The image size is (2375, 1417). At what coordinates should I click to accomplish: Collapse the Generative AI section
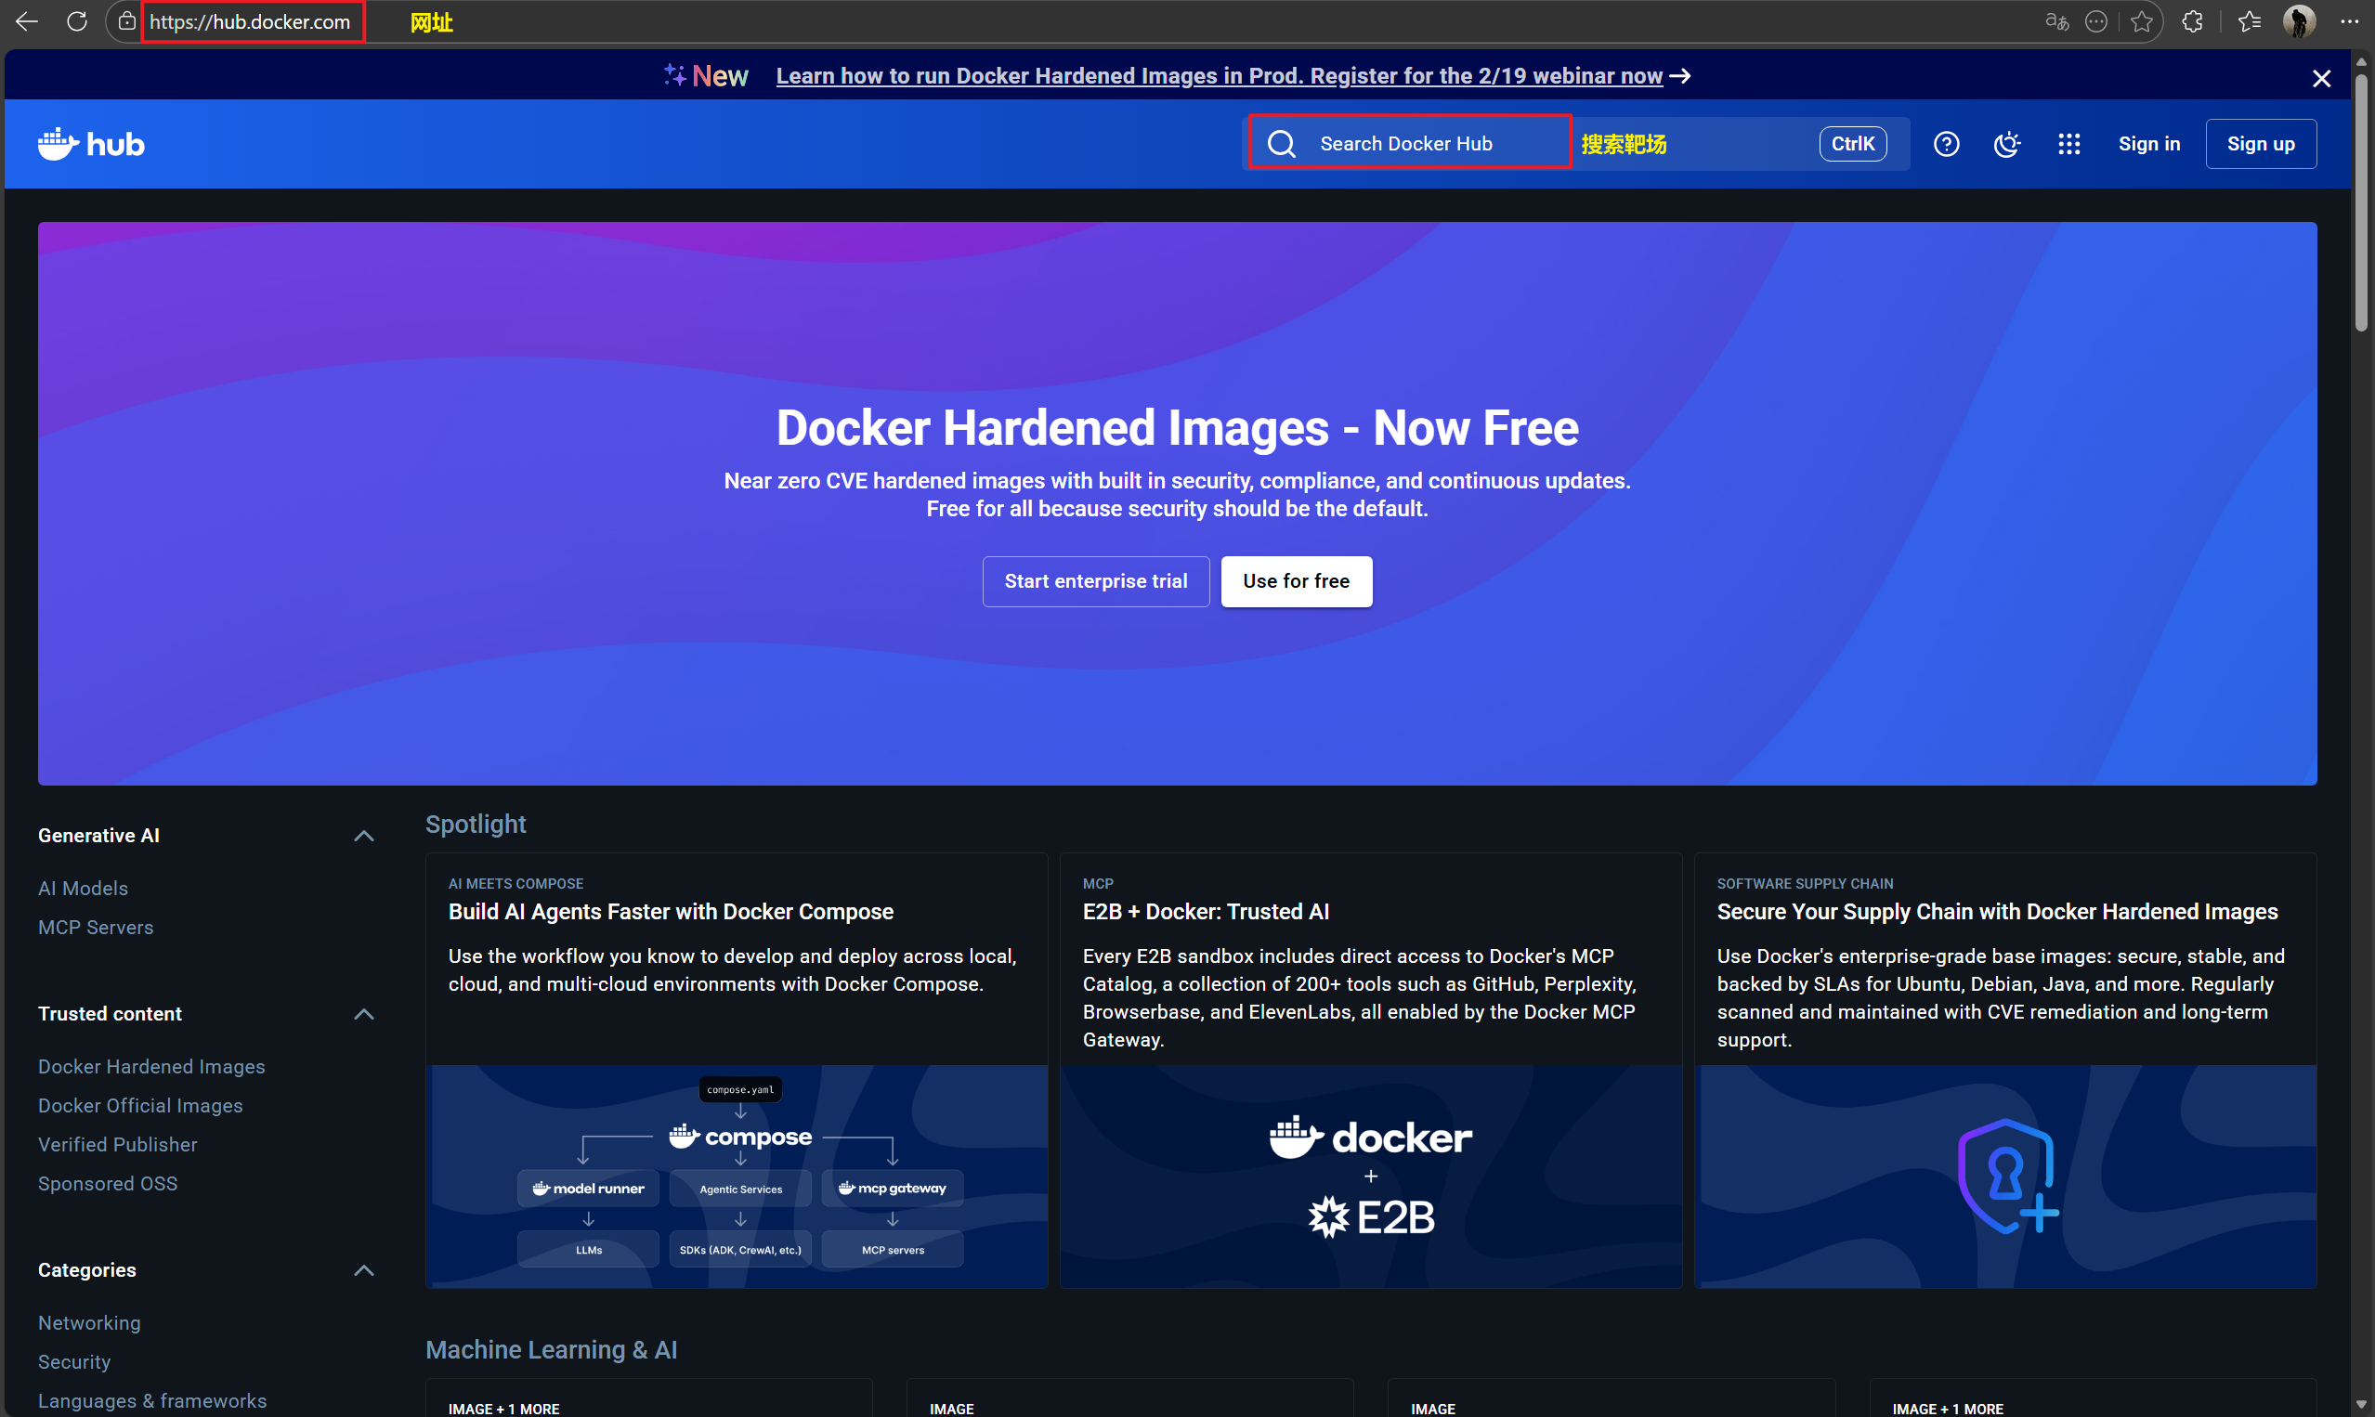[x=363, y=836]
